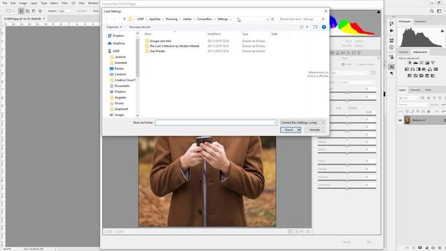Screen dimensions: 446x251
Task: Open the Image menu in Photoshop
Action: pyautogui.click(x=23, y=3)
